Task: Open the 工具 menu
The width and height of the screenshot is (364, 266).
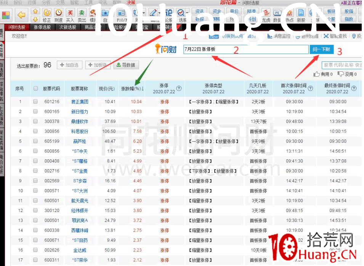Action: (x=88, y=2)
